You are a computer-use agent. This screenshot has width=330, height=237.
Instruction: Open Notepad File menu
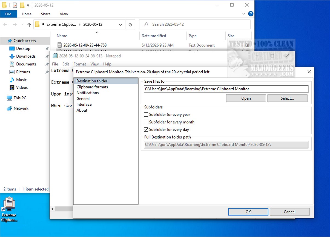55,64
